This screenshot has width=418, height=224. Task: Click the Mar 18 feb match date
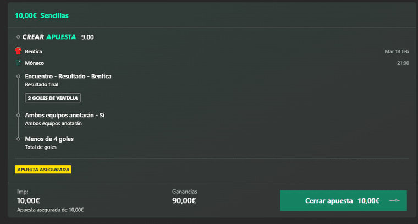397,52
